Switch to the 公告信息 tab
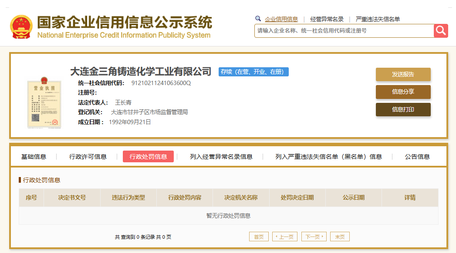 click(x=417, y=157)
